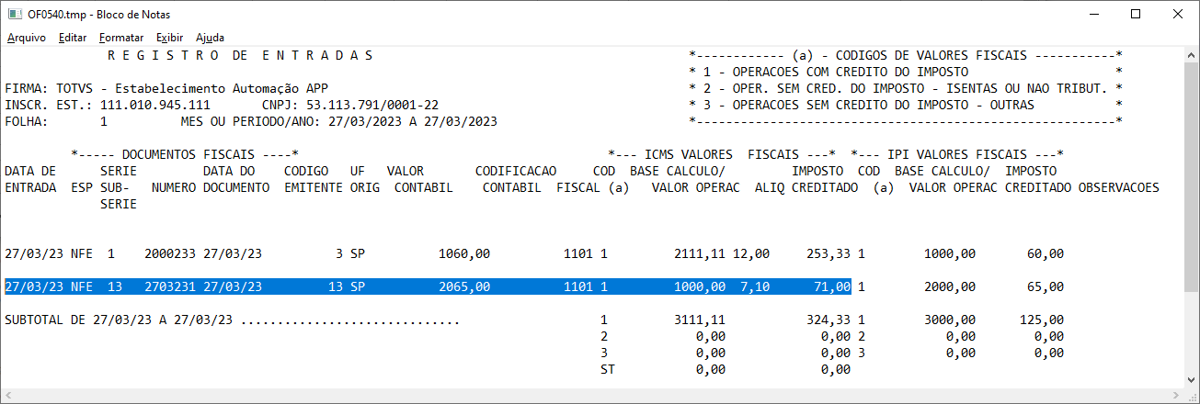
Task: Open the Editar menu
Action: (72, 38)
